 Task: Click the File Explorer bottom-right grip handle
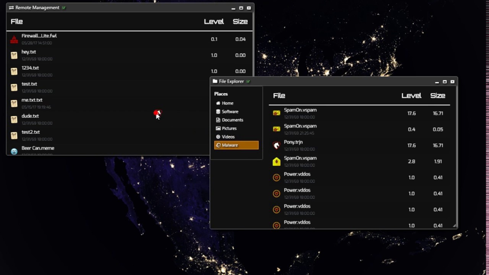(454, 226)
